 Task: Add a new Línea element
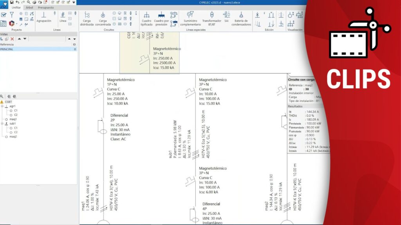click(63, 17)
